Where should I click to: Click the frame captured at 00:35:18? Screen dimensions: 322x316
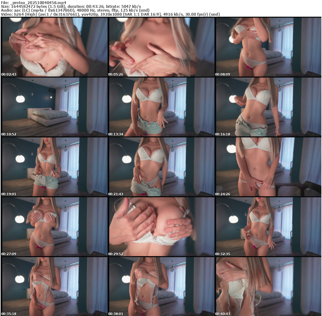[x=54, y=286]
